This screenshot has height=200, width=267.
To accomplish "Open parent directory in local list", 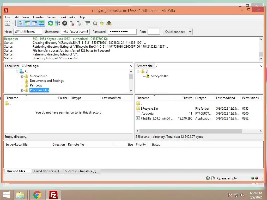I will point(8,103).
